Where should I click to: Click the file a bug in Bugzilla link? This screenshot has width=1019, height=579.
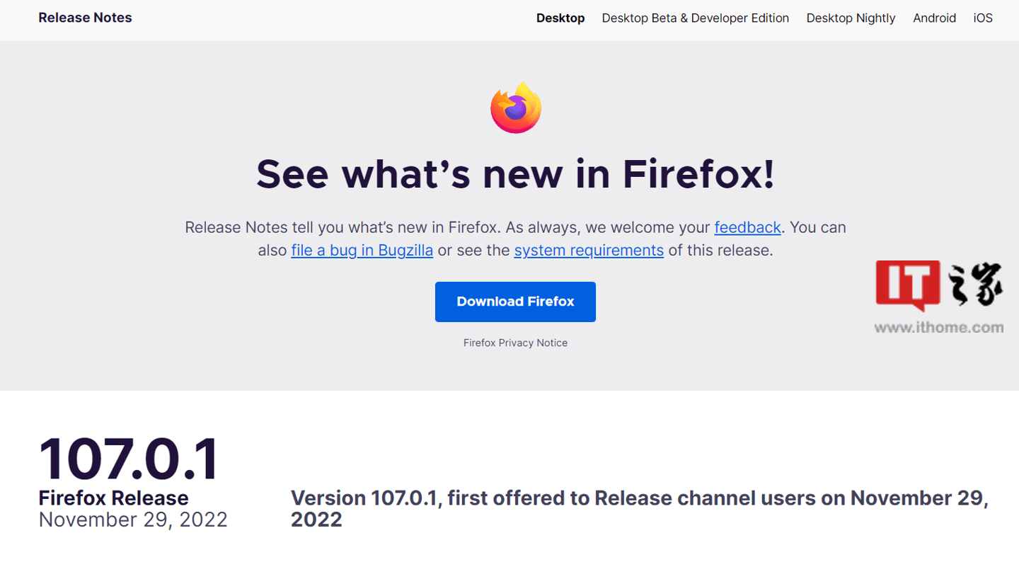(x=362, y=250)
